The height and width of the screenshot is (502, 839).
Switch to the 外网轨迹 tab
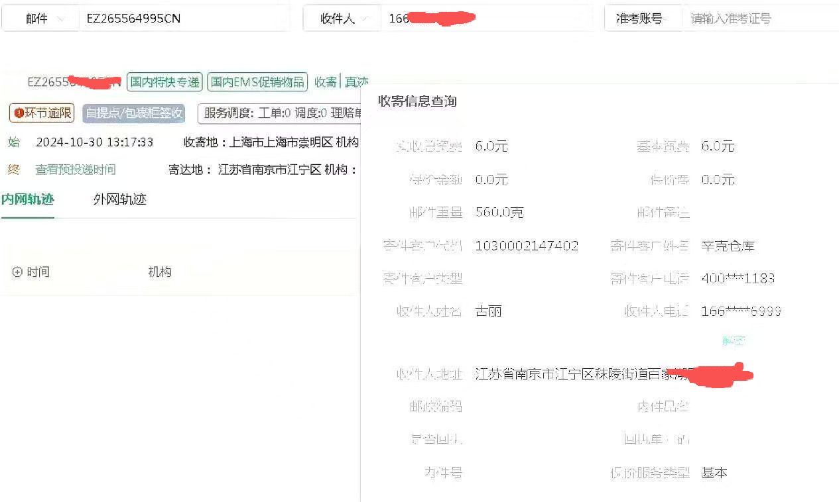(119, 198)
